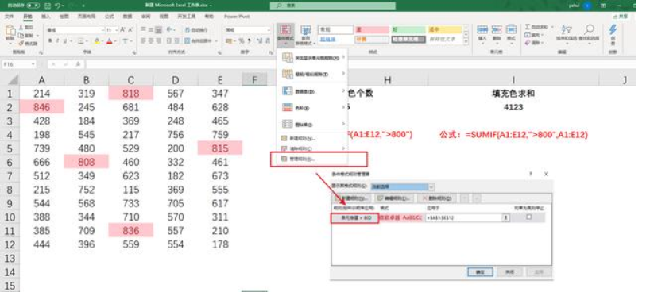Select cell A2 containing 846

tap(42, 107)
